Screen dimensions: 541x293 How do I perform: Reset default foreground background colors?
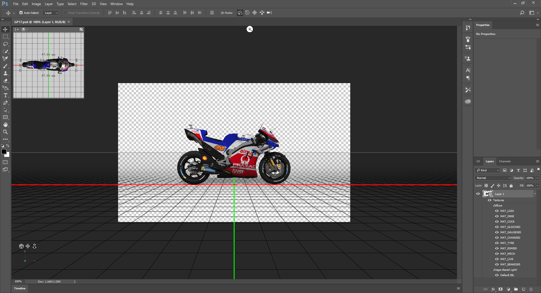3,146
